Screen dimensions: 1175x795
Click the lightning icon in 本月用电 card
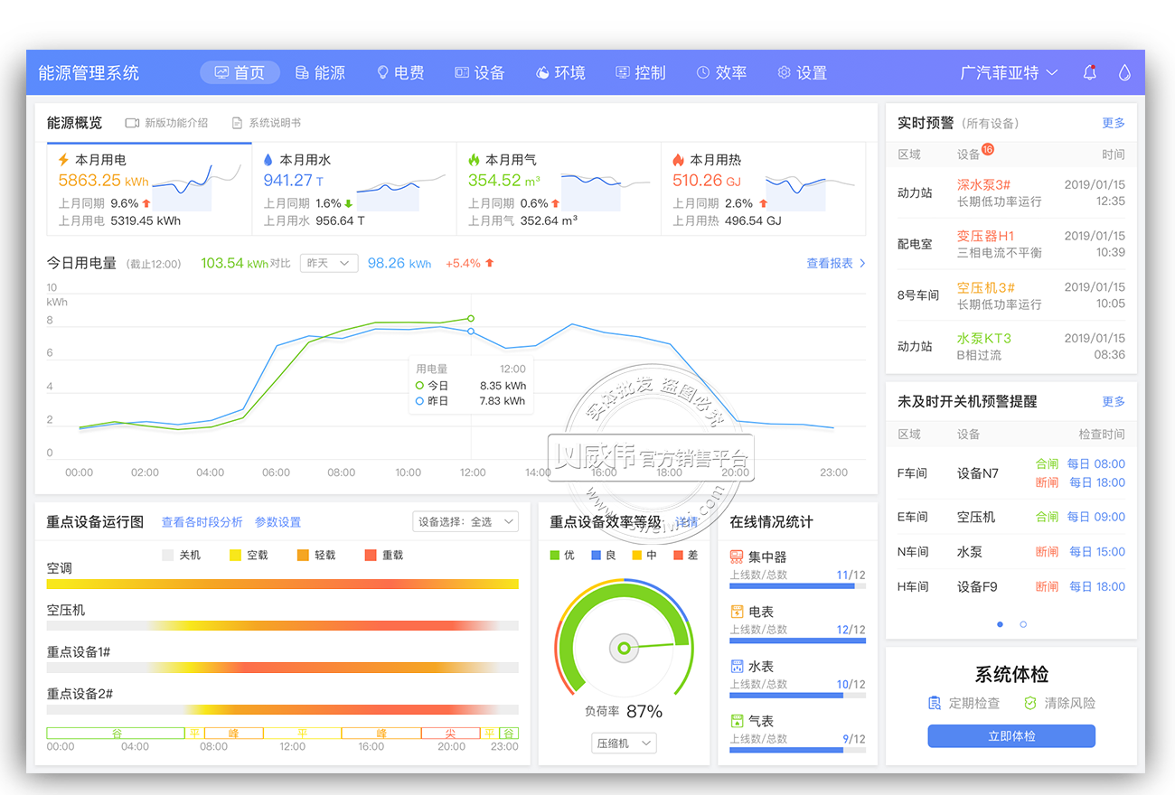63,159
